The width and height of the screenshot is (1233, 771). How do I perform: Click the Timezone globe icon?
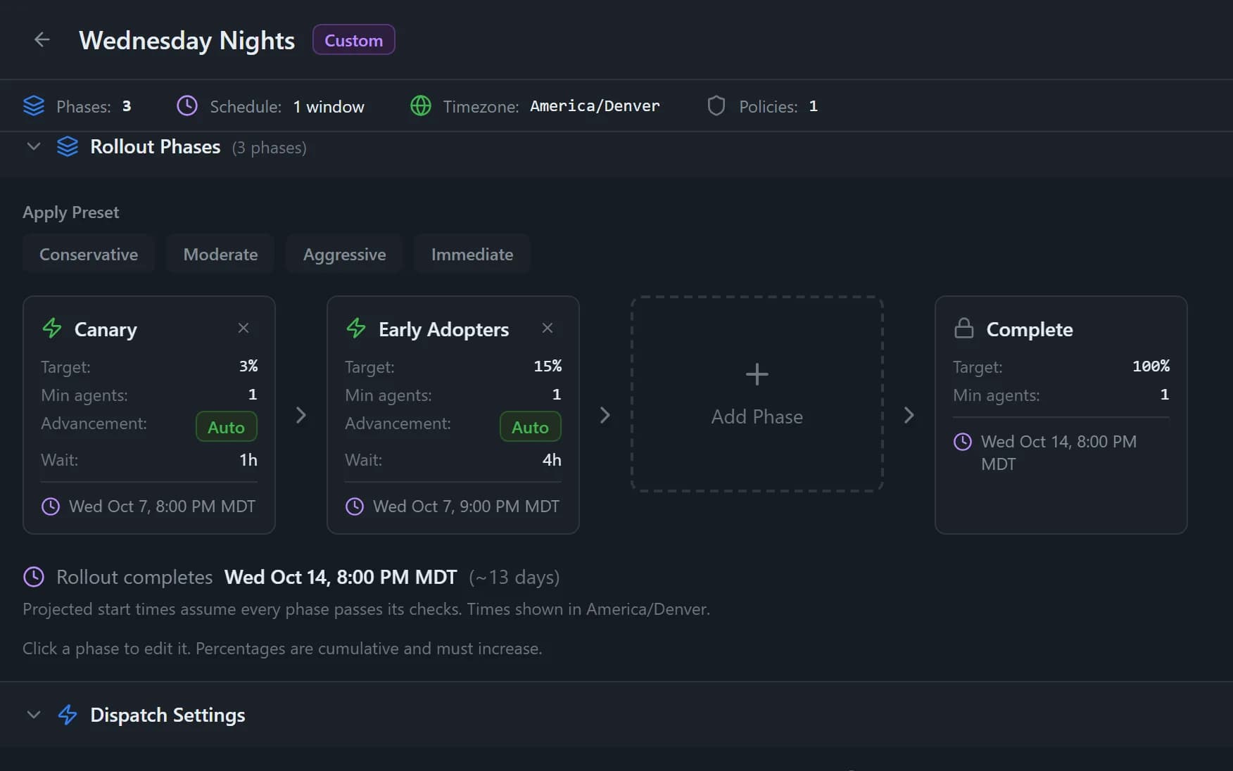coord(421,106)
